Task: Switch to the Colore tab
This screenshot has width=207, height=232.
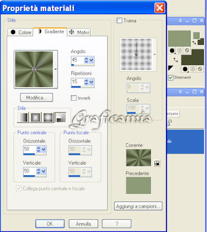Action: [x=20, y=32]
